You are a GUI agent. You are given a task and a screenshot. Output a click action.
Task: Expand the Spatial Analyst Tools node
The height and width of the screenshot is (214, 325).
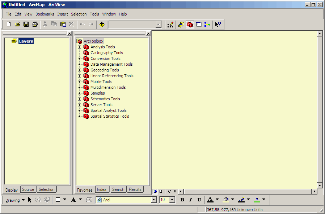tap(79, 111)
